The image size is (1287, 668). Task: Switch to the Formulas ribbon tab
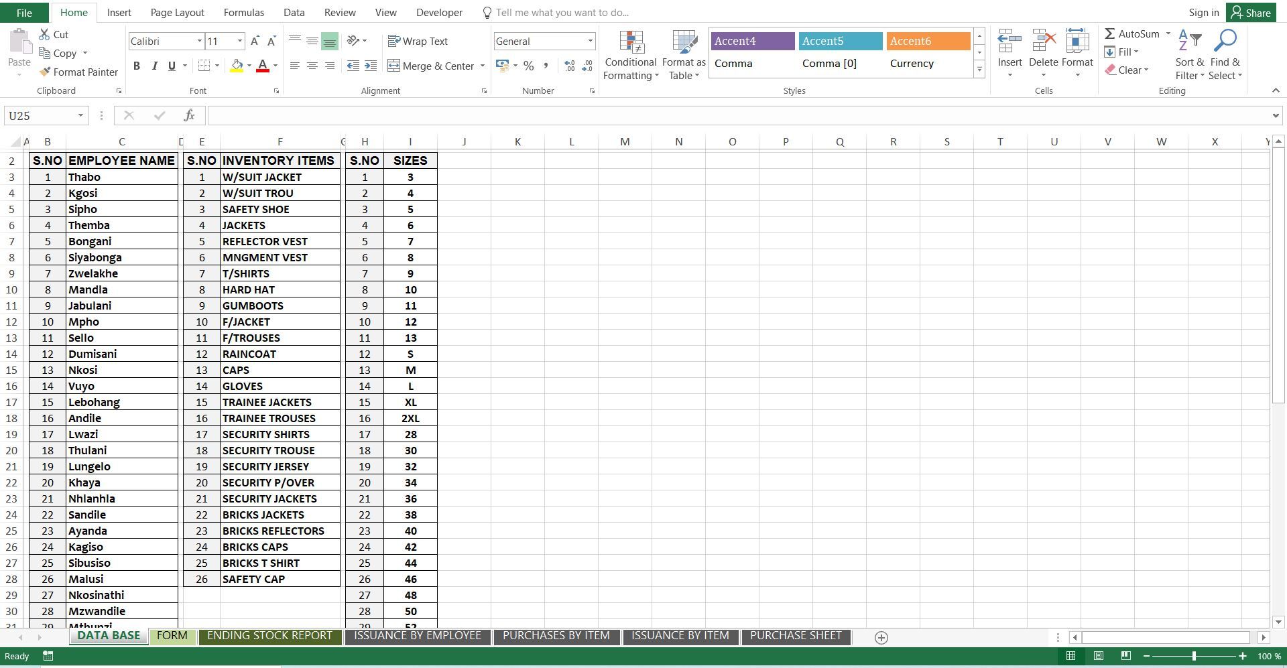[x=243, y=12]
